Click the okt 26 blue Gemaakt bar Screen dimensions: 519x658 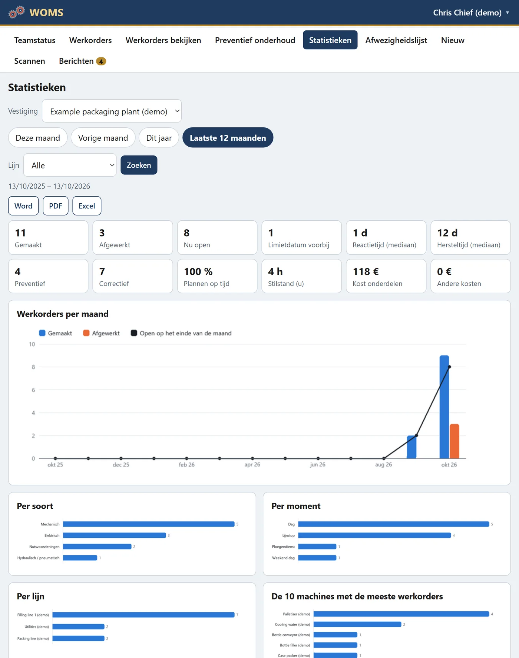(x=444, y=407)
